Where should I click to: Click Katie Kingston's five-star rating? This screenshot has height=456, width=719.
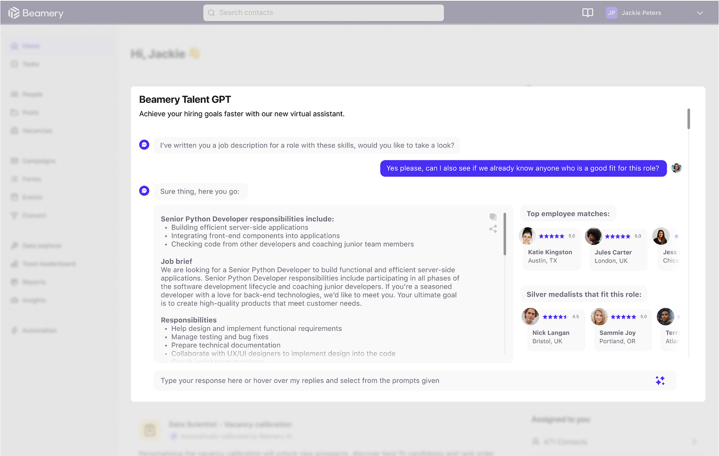tap(552, 236)
